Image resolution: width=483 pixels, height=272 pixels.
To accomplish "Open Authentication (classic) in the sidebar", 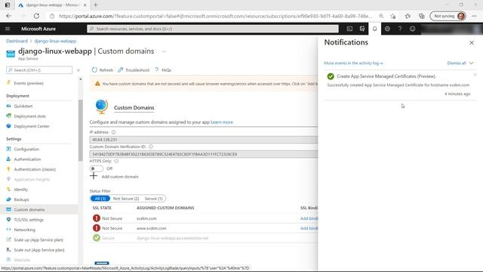I will point(35,169).
